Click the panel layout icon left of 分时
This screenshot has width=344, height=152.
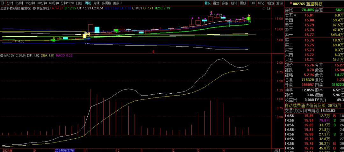pos(3,3)
